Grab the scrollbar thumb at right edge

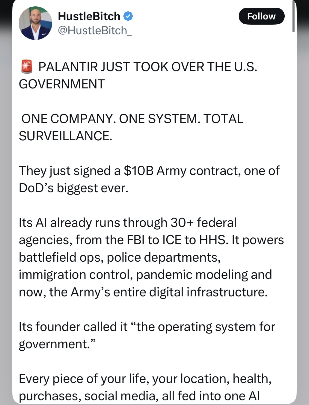(x=294, y=16)
